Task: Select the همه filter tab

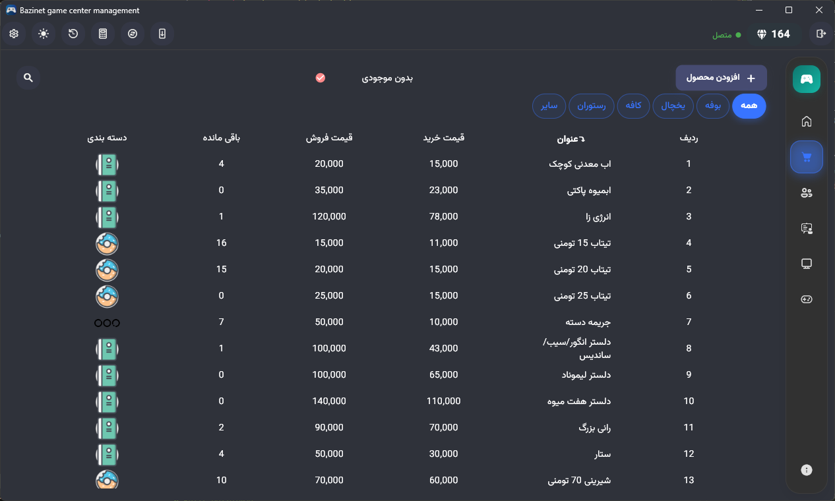Action: 749,106
